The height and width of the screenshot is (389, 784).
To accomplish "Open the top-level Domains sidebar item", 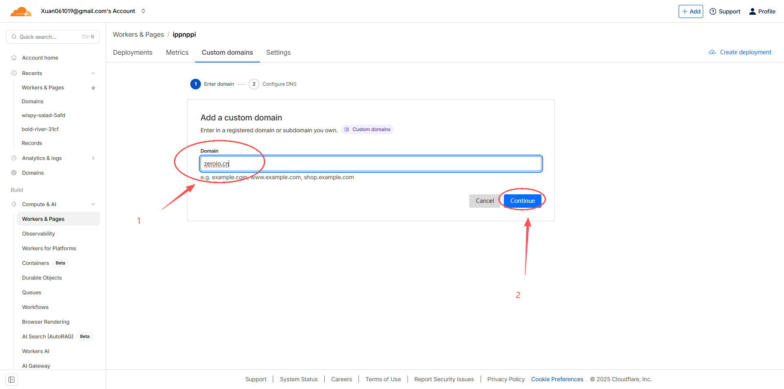I will 33,173.
